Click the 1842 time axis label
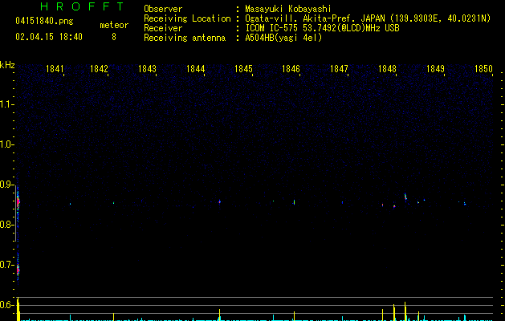The image size is (505, 321). (99, 69)
